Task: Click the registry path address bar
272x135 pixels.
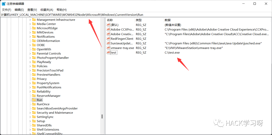Action: [136, 15]
